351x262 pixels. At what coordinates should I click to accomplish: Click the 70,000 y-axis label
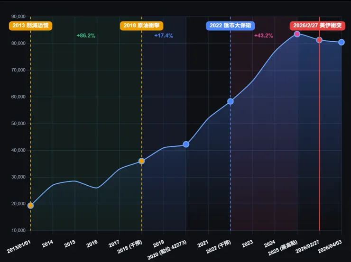pos(18,70)
